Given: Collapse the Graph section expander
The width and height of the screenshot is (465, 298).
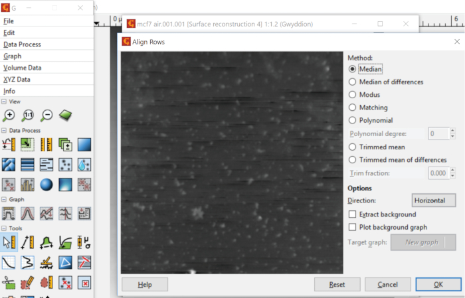Looking at the screenshot, I should [x=5, y=199].
